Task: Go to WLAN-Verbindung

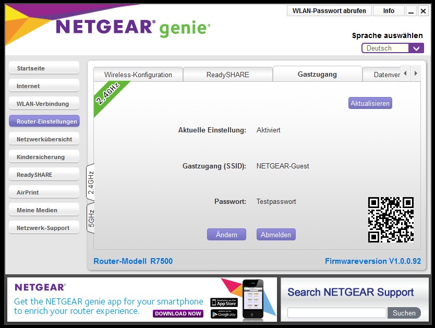Action: [x=44, y=103]
